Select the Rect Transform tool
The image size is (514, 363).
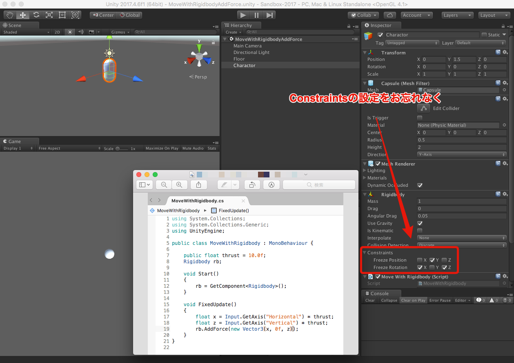[x=62, y=15]
